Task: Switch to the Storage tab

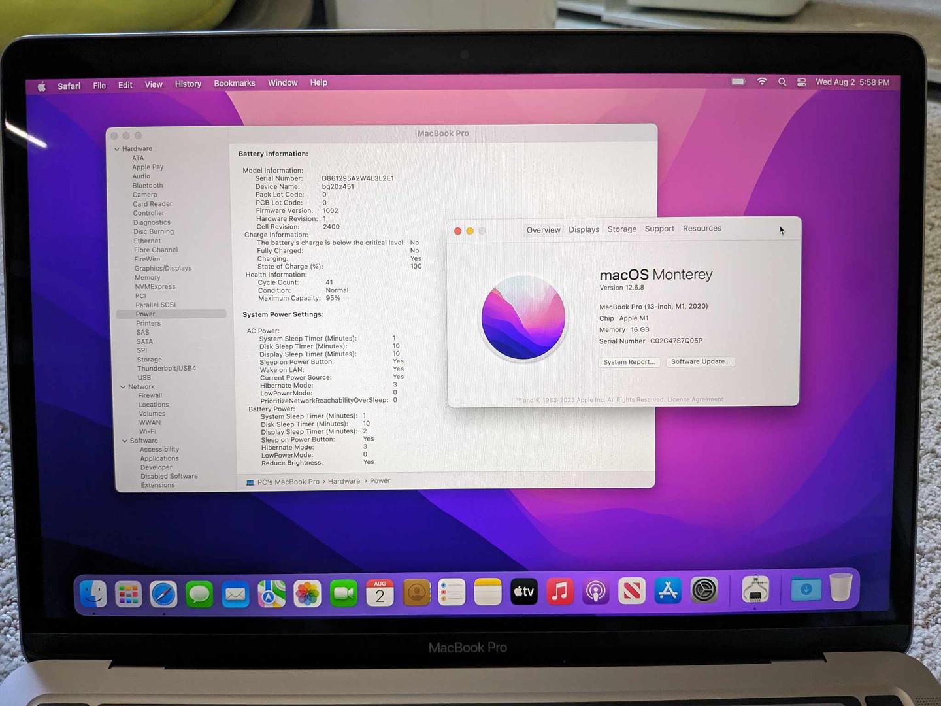Action: [622, 229]
